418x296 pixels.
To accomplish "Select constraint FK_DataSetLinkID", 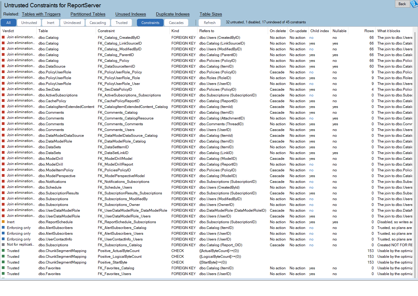I will tap(113, 153).
